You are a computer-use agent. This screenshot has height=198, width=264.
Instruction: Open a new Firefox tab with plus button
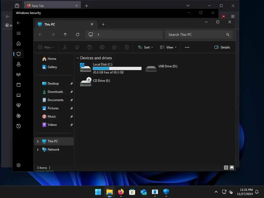[86, 6]
